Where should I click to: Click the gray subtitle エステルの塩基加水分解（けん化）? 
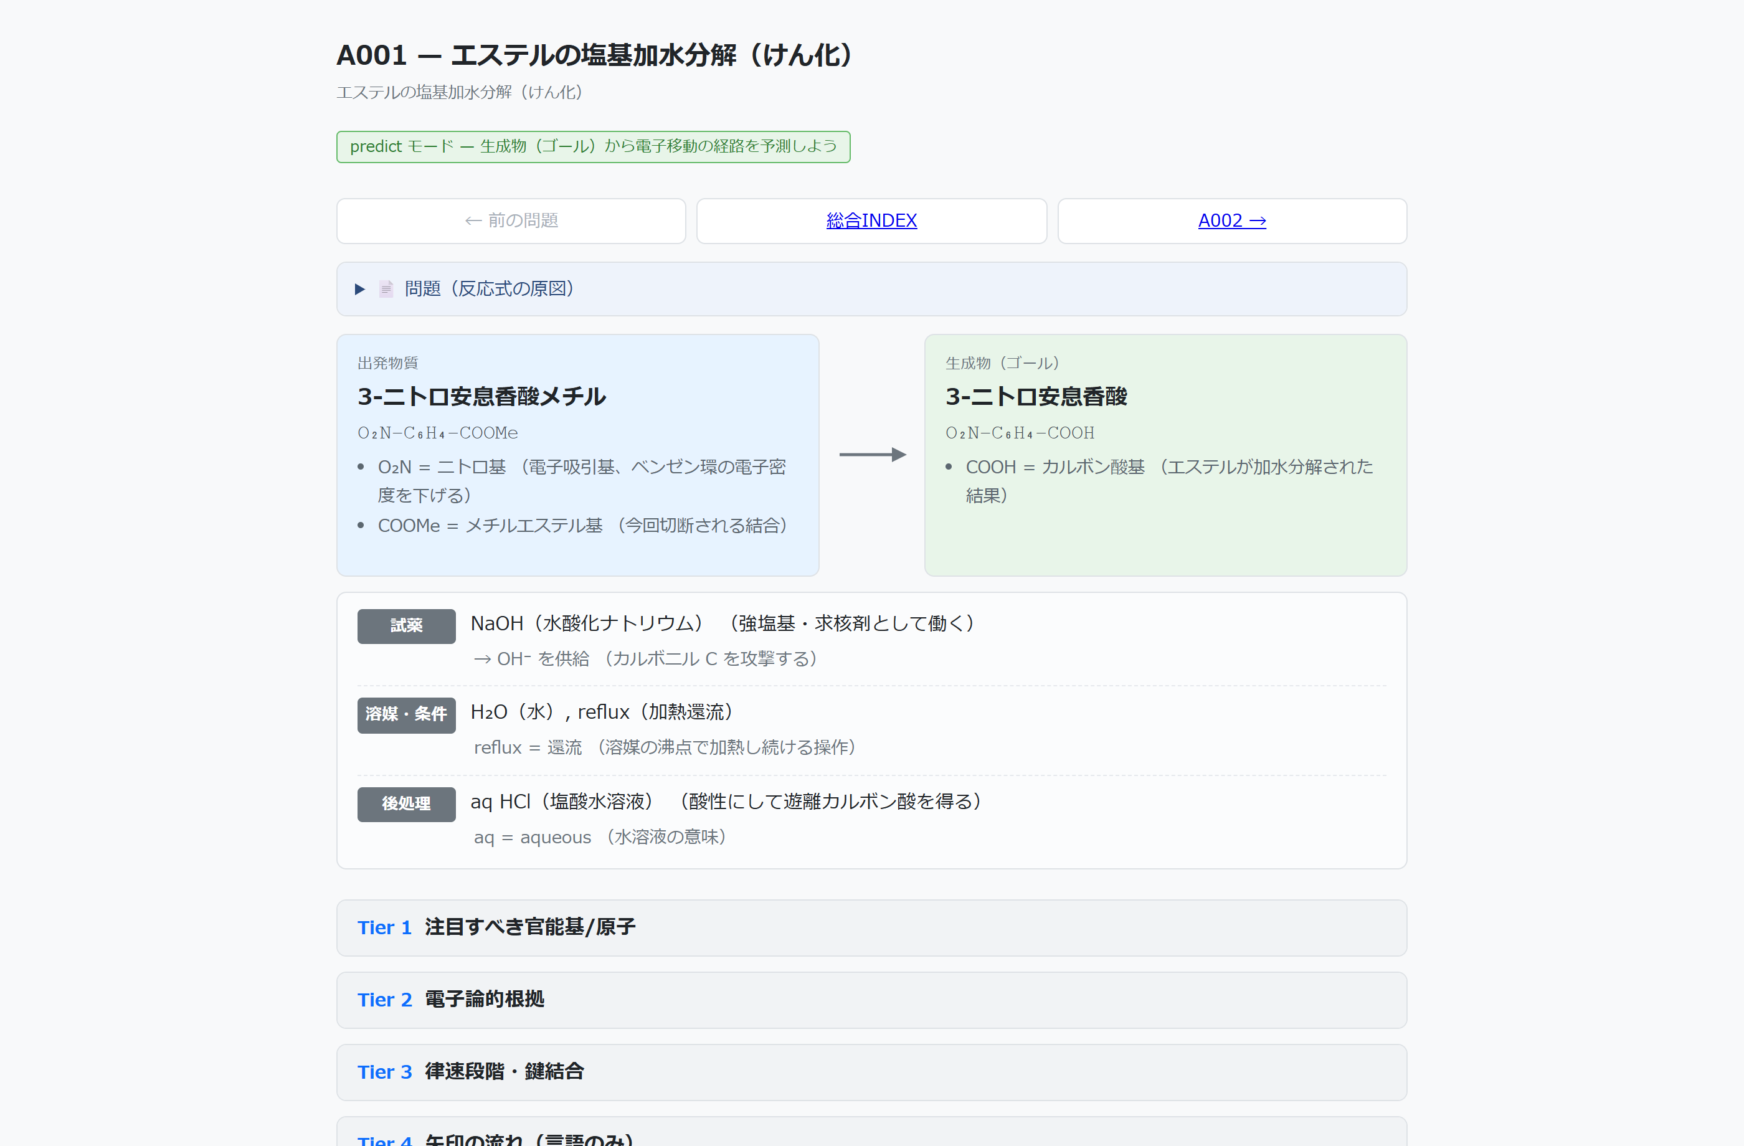tap(460, 92)
